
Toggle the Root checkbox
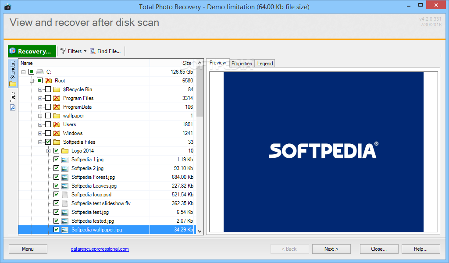40,81
